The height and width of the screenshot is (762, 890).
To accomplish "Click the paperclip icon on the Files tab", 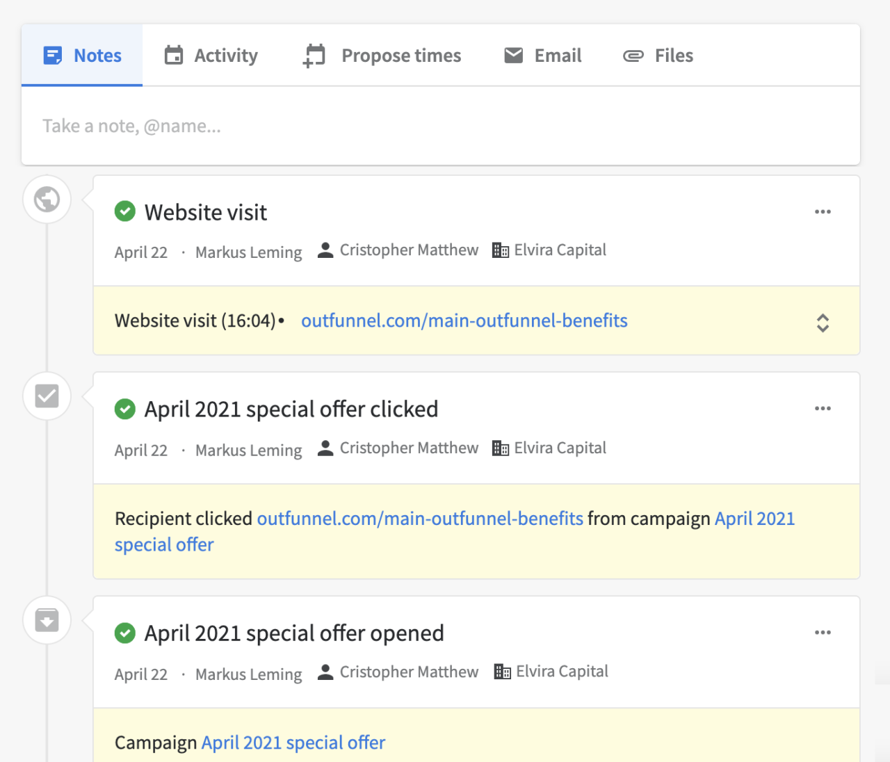I will click(633, 55).
